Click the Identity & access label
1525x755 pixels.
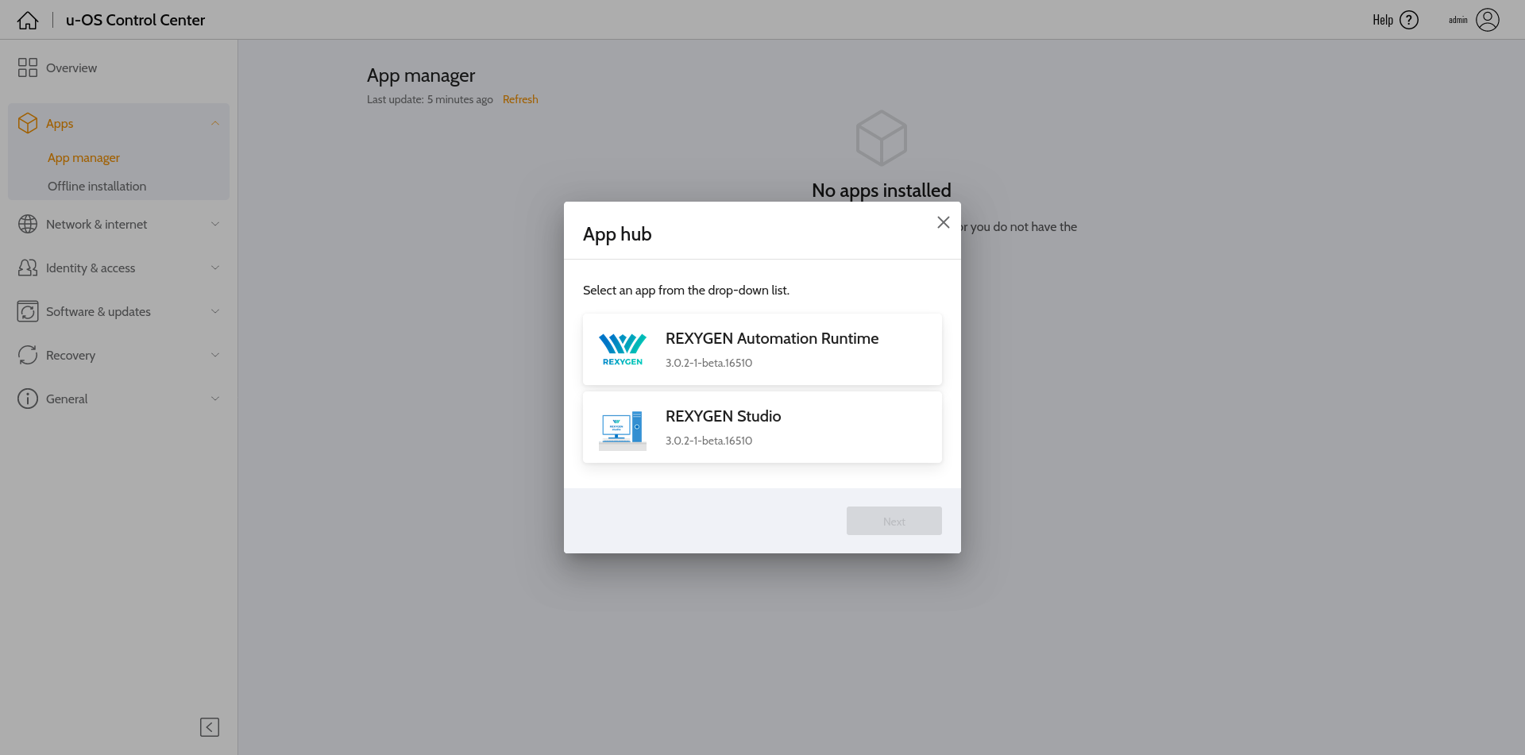(x=91, y=268)
